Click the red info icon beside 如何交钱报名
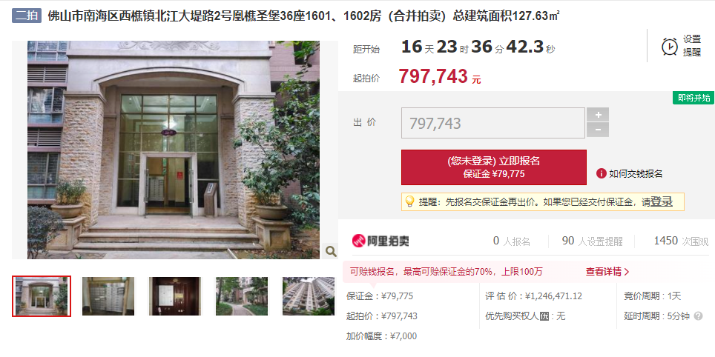The image size is (715, 357). click(601, 173)
